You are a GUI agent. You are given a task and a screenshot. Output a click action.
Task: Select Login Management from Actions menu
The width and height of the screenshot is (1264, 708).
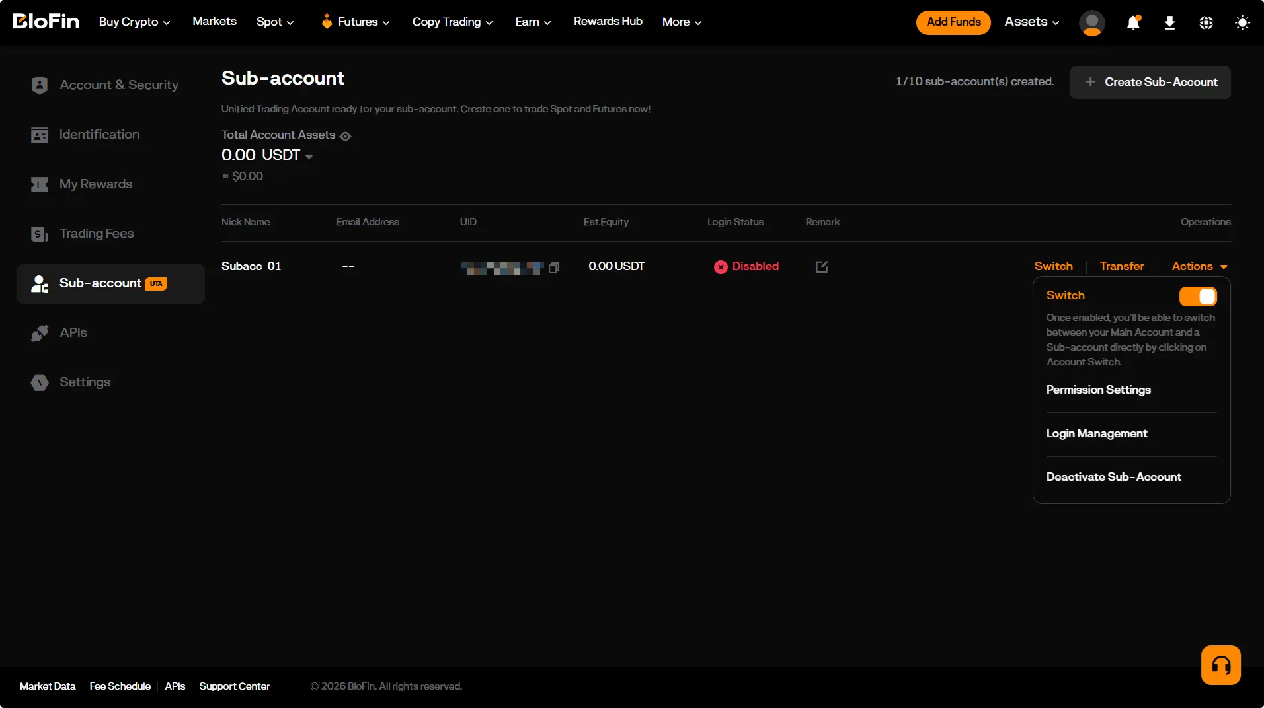tap(1096, 433)
